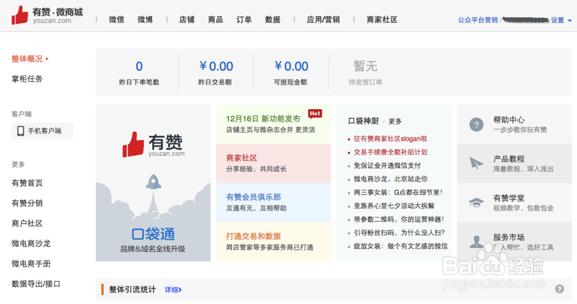Open 数据导出/接口 sidebar link

click(36, 284)
